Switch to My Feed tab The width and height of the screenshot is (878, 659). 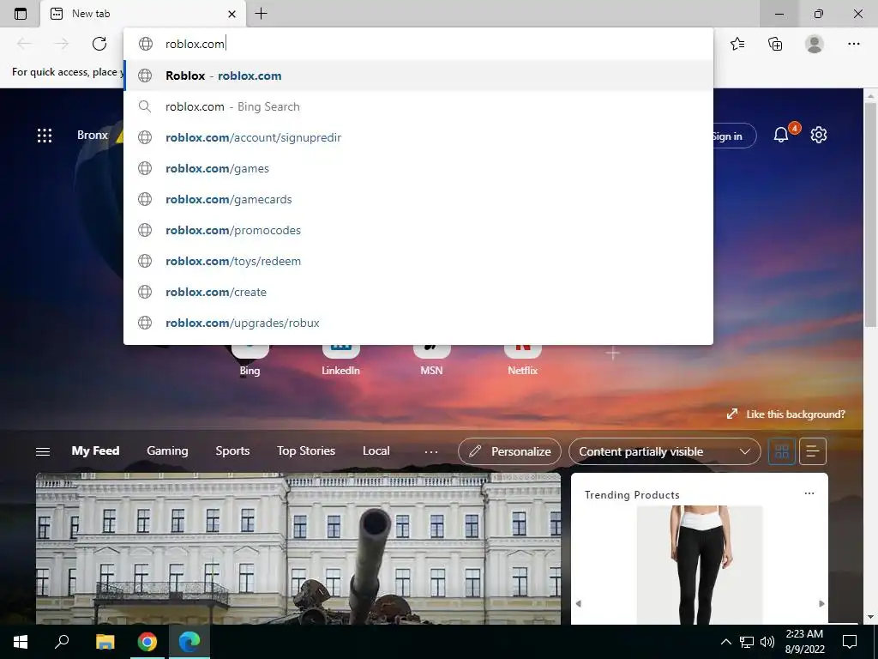[95, 450]
